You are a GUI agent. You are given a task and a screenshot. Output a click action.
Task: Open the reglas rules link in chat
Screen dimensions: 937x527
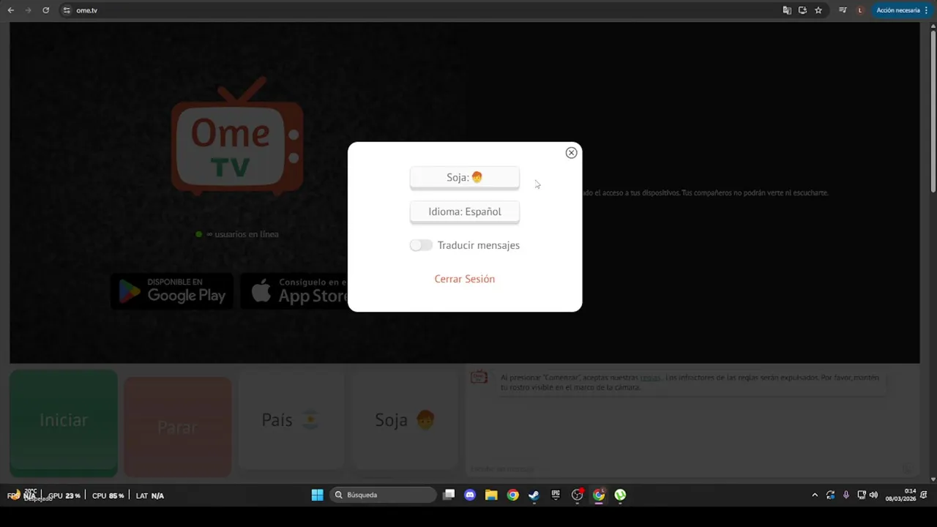coord(650,378)
